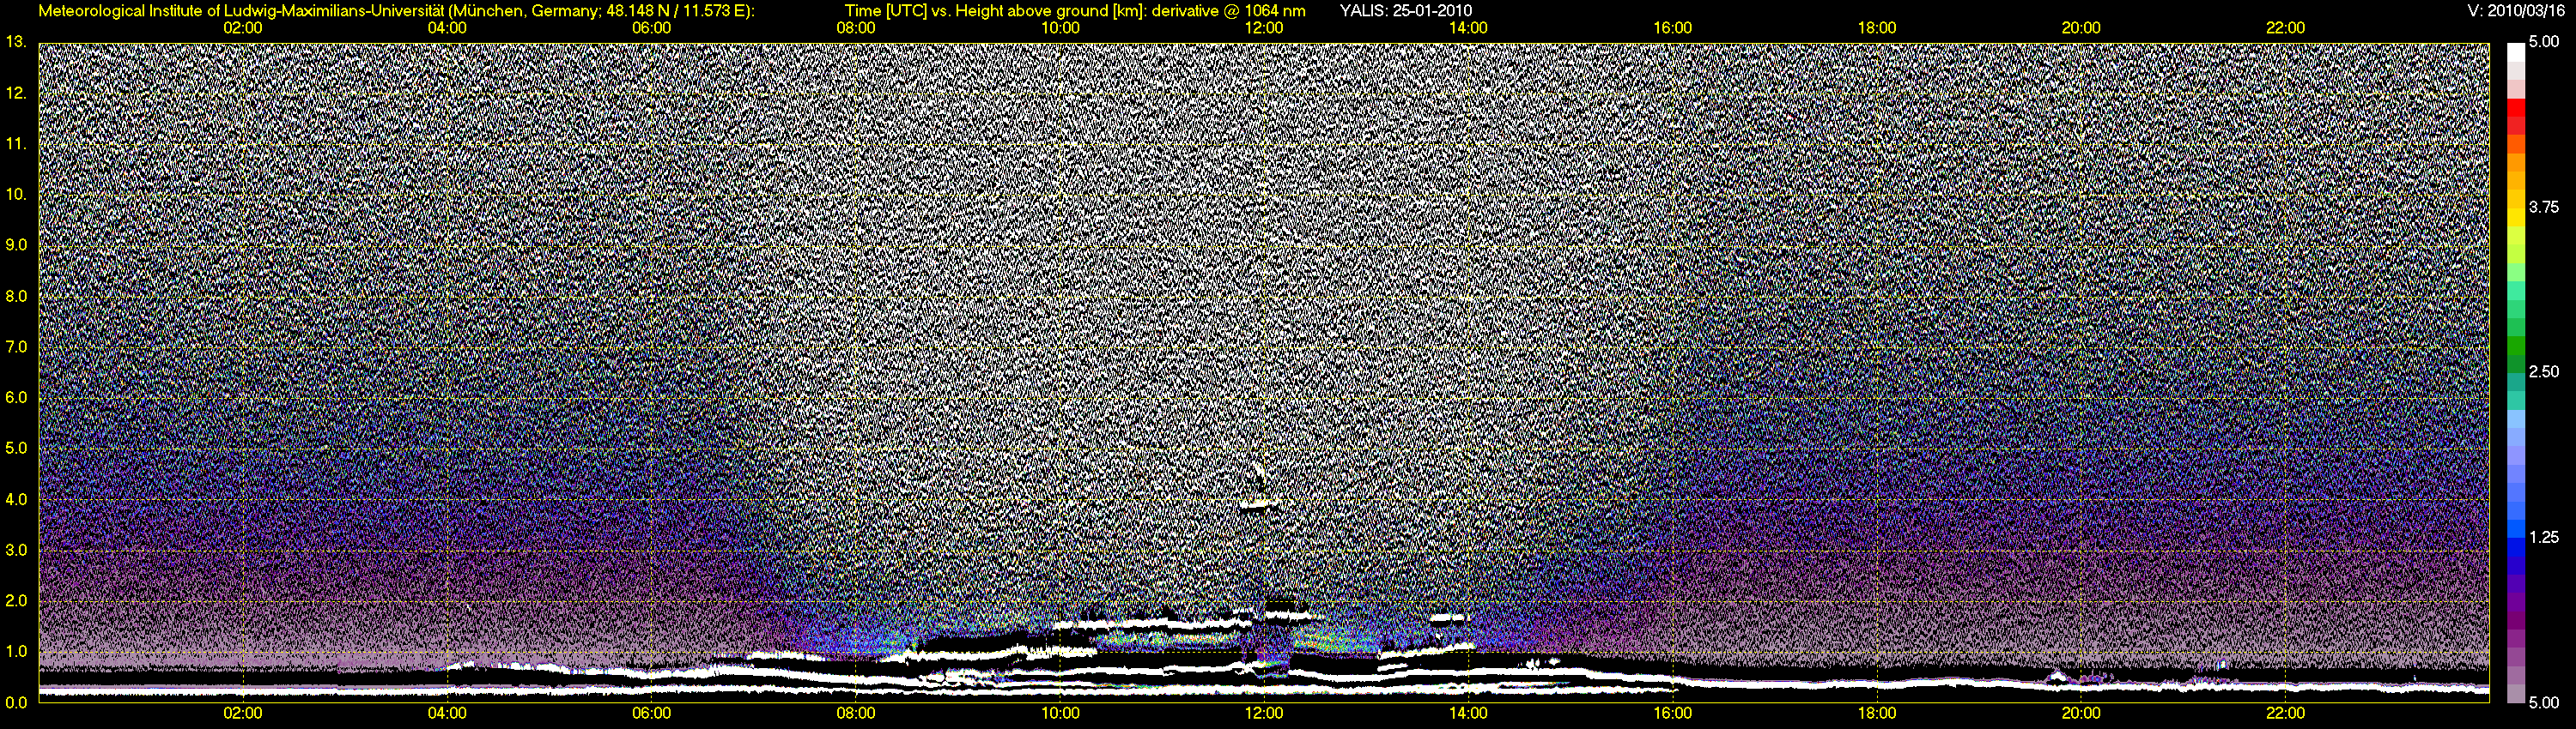The width and height of the screenshot is (2576, 729).
Task: Click the 1.0 height label on the vertical axis
Action: click(16, 651)
